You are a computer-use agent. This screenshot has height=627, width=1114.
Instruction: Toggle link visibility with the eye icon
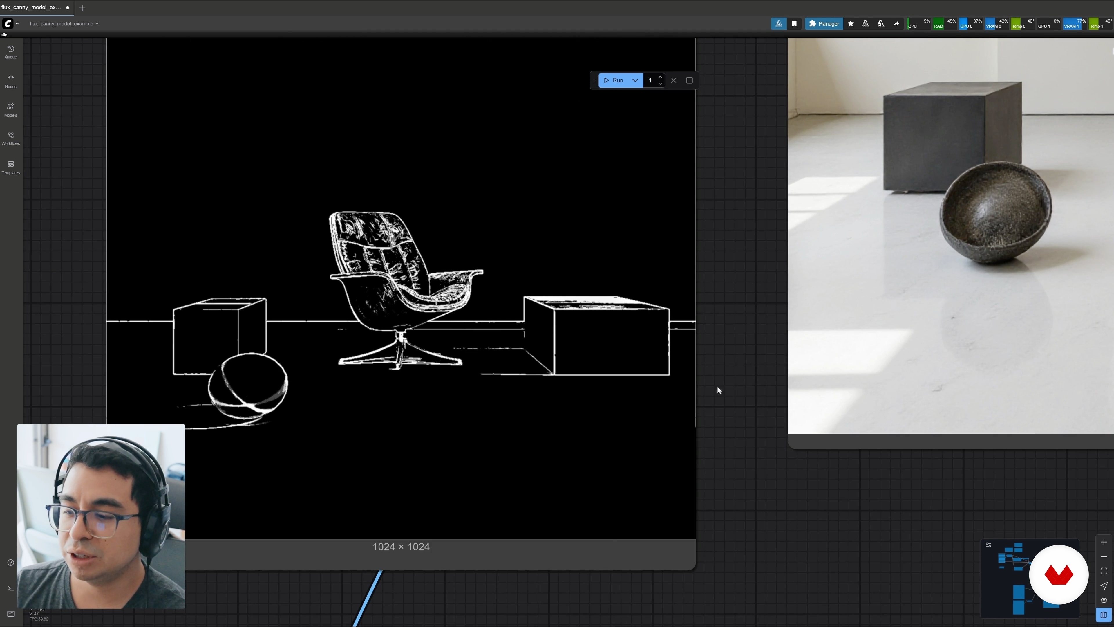[1104, 600]
